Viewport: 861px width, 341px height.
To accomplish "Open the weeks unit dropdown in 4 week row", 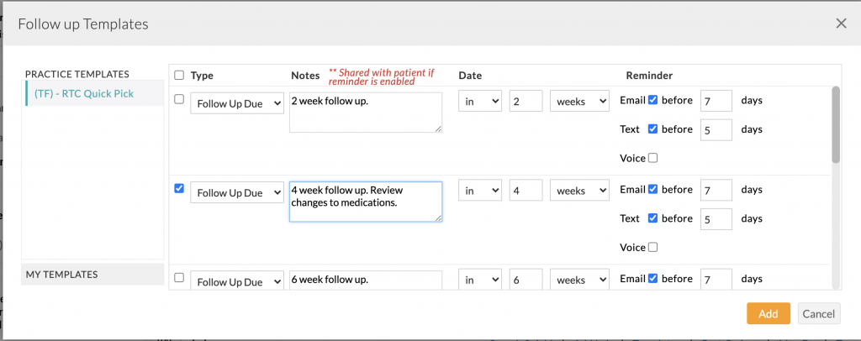I will pos(579,191).
